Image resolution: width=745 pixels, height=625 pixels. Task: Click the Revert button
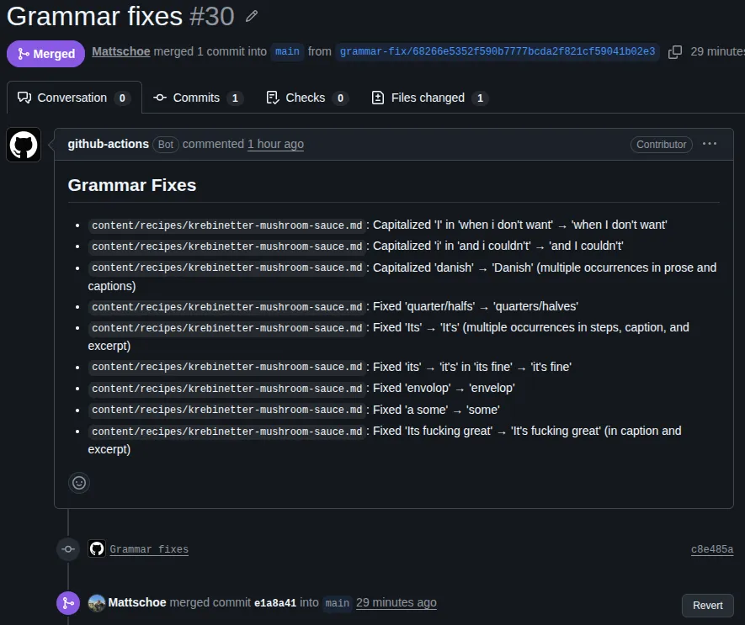[x=707, y=606]
